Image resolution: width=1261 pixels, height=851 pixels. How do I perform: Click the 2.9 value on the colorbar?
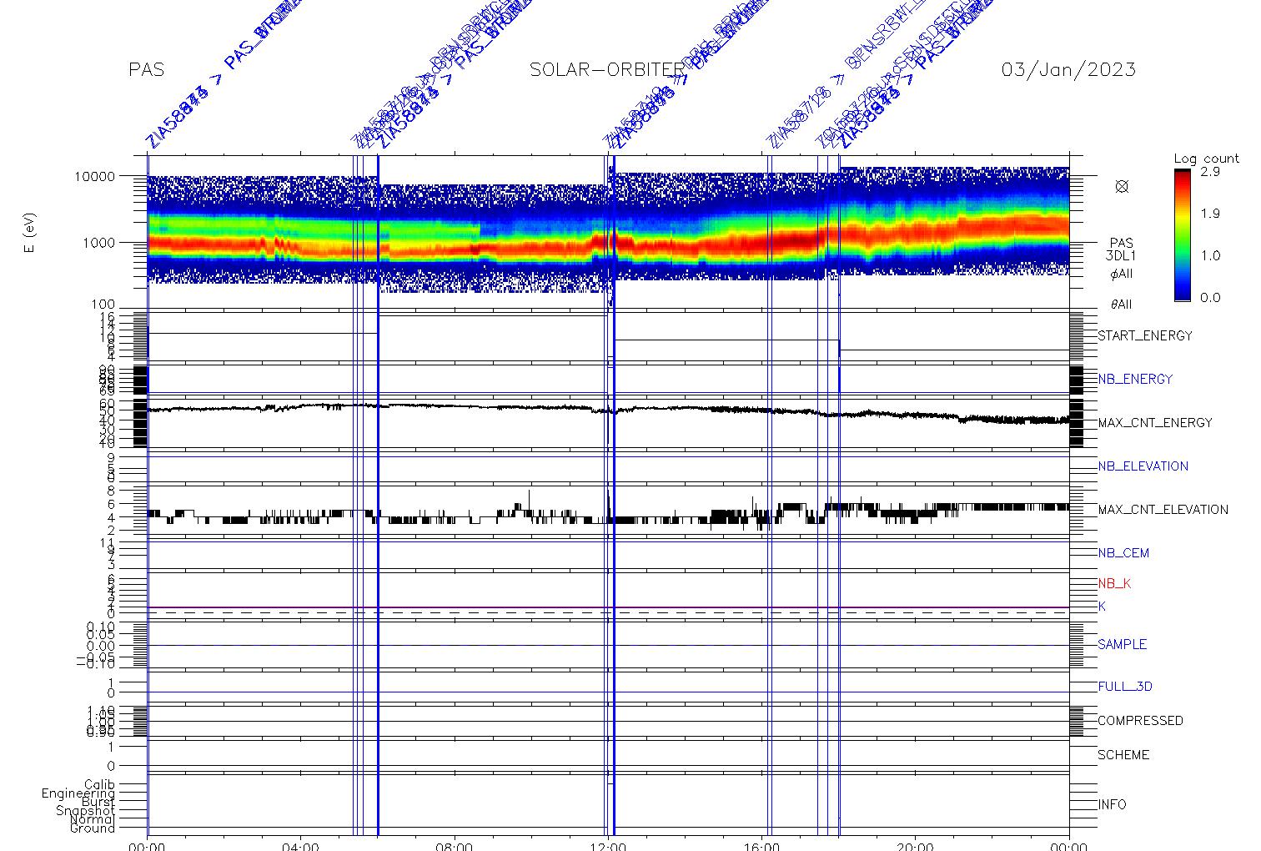coord(1210,171)
